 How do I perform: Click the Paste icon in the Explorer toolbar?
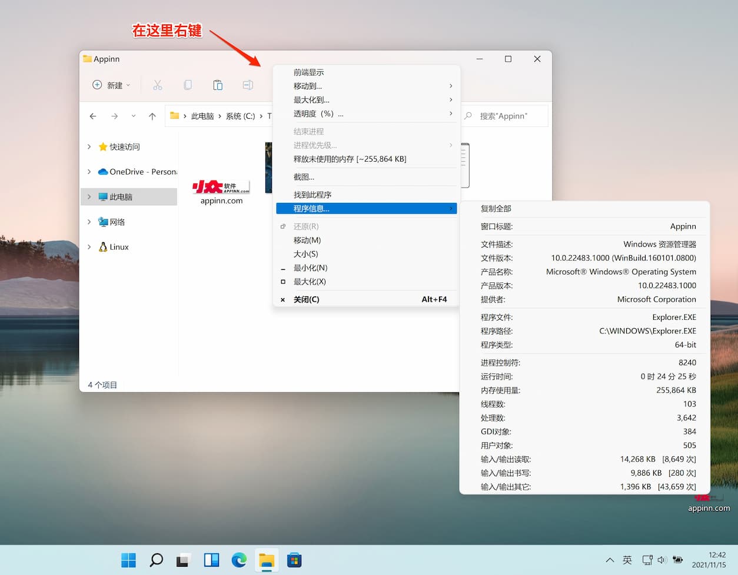(x=217, y=85)
